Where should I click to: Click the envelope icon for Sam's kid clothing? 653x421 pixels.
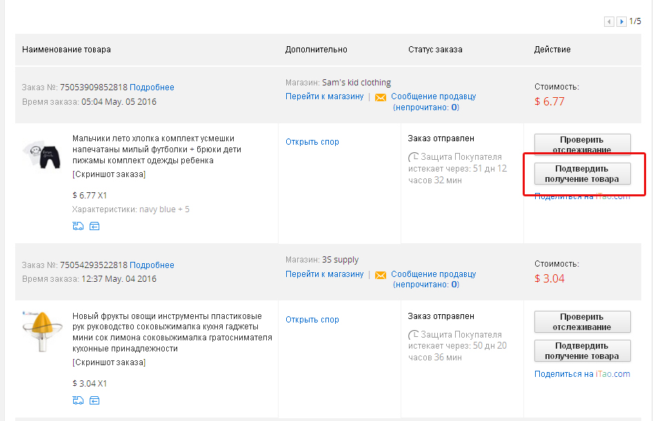coord(381,98)
